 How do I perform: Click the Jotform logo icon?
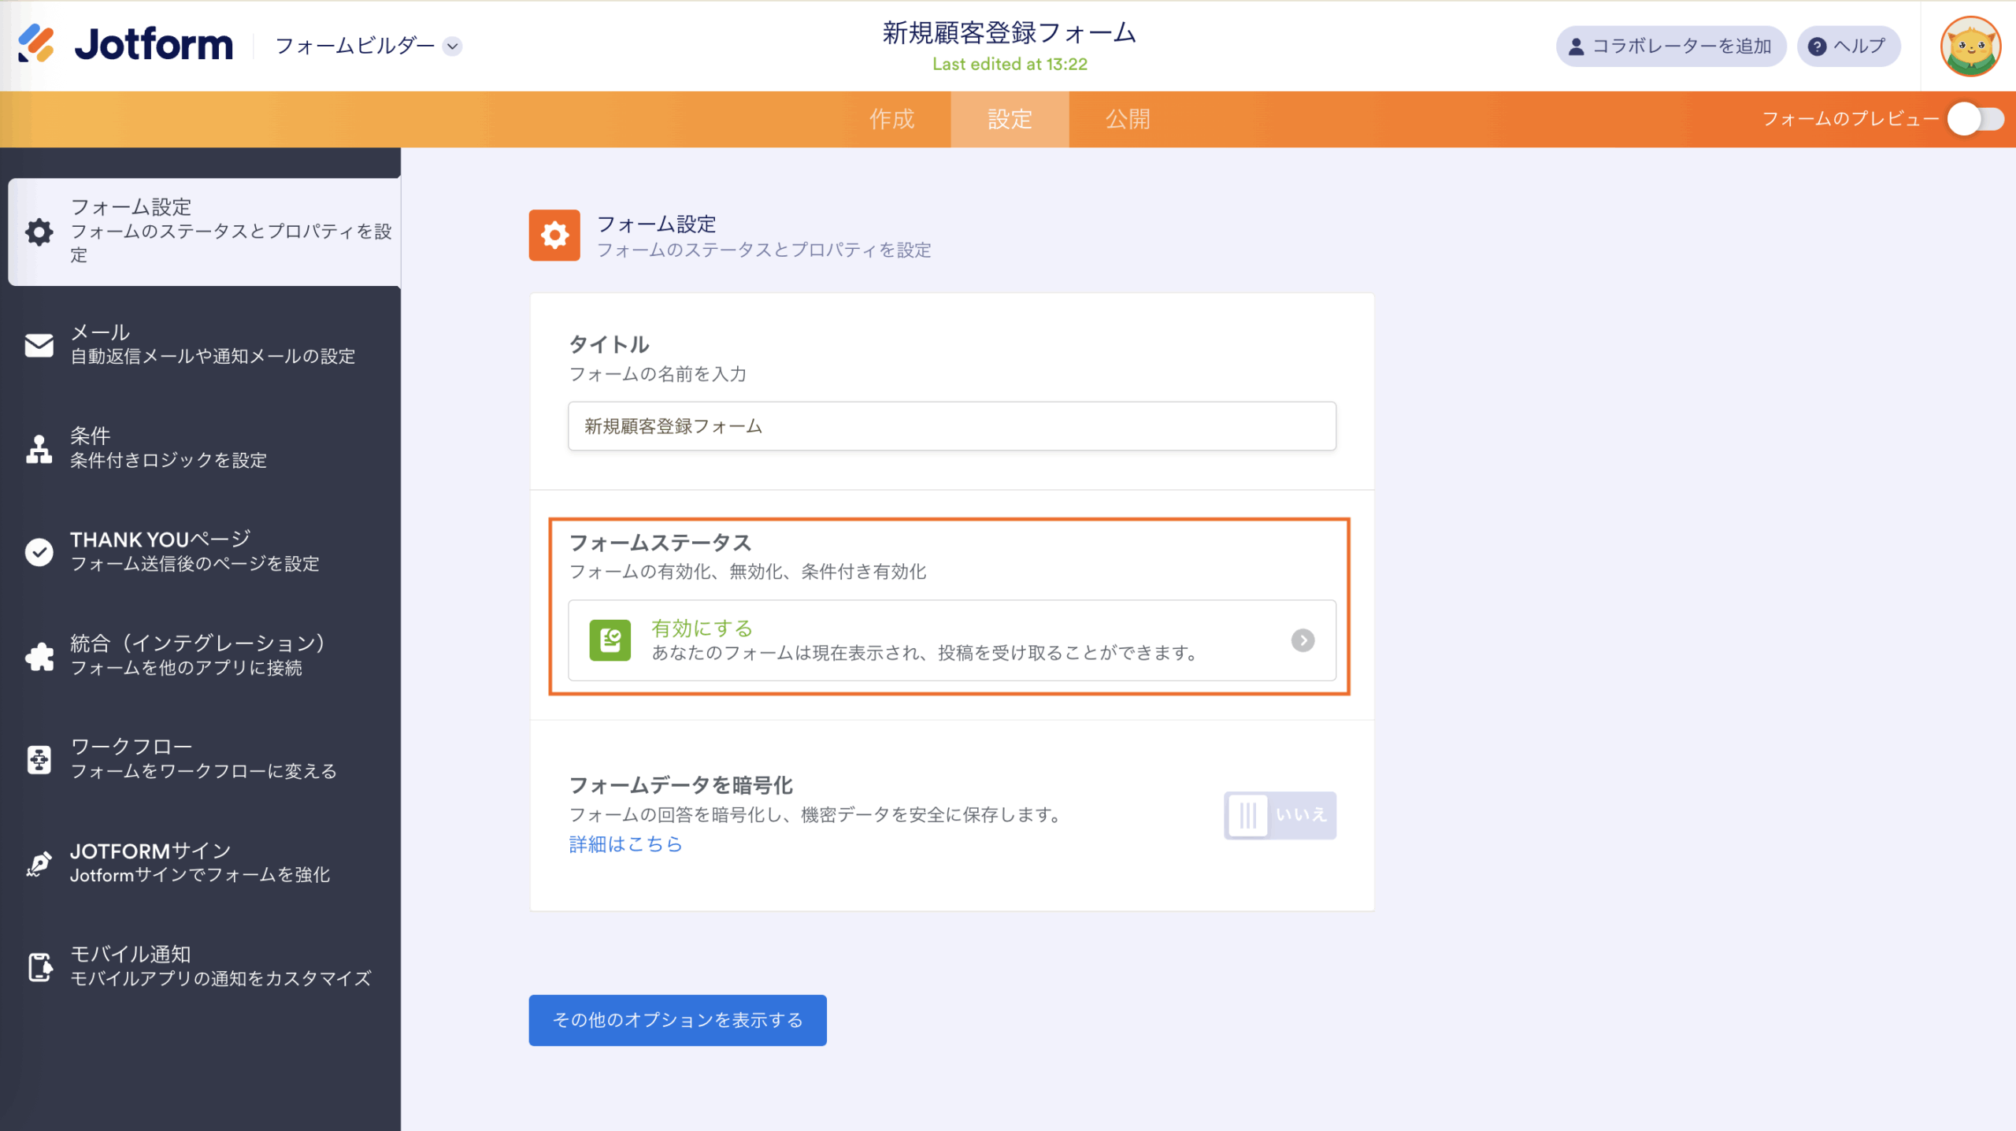(36, 44)
